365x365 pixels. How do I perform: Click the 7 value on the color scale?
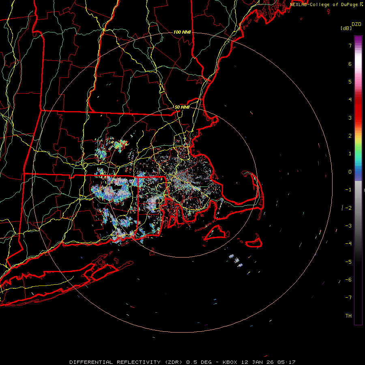click(x=350, y=45)
